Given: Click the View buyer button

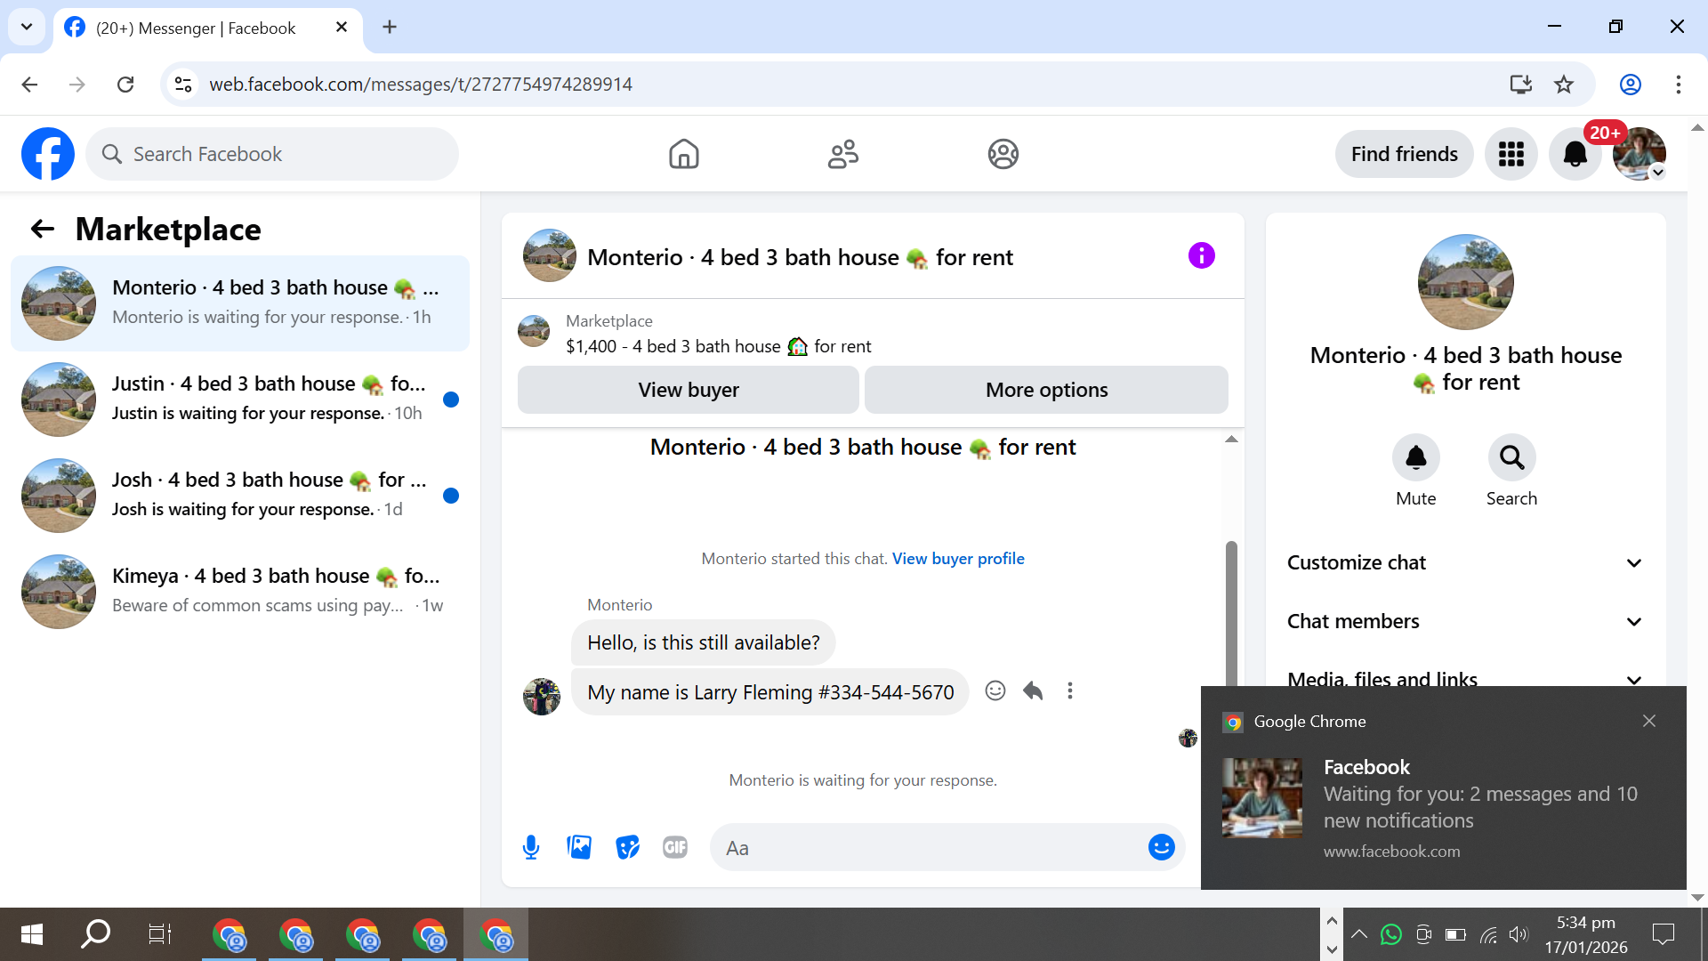Looking at the screenshot, I should pos(688,390).
